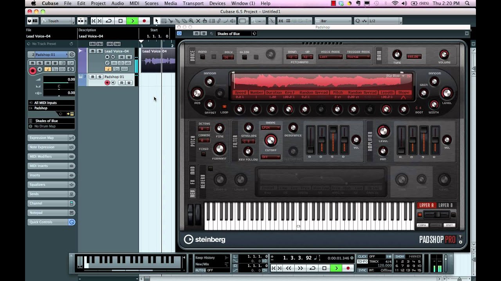Viewport: 501px width, 281px height.
Task: Click the mute-all M button above tracks
Action: pyautogui.click(x=92, y=44)
